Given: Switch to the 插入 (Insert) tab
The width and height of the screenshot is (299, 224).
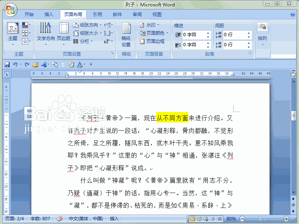Looking at the screenshot, I should [x=49, y=15].
